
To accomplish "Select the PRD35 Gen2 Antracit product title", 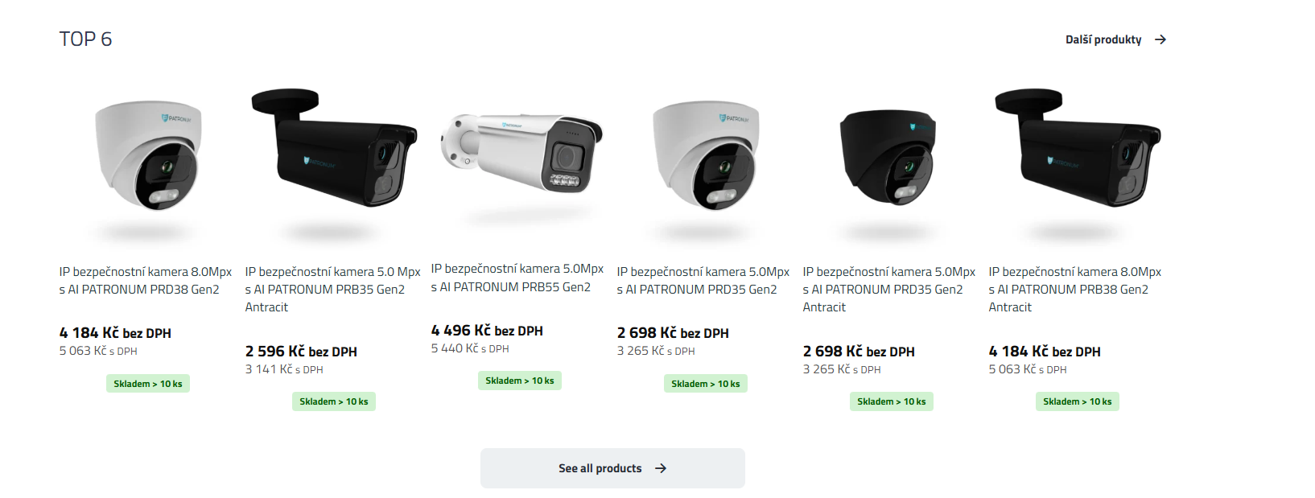I will (x=888, y=290).
